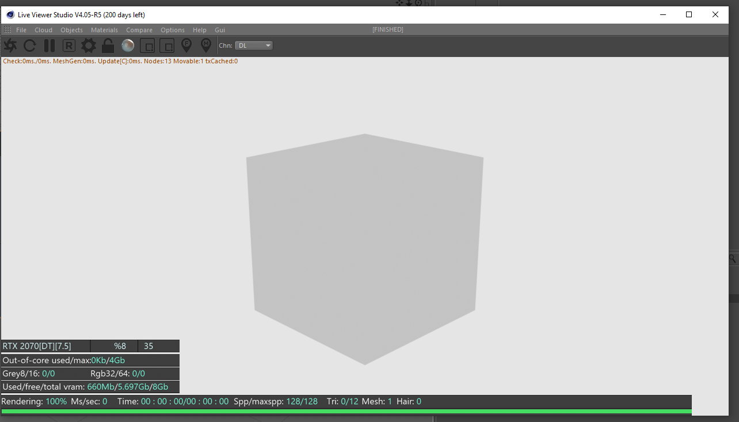Click the 'Time: 00 : 00 : 00' readout
Viewport: 739px width, 422px height.
(x=173, y=401)
